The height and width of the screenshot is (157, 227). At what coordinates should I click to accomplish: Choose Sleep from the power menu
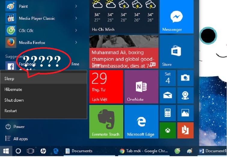[9, 79]
